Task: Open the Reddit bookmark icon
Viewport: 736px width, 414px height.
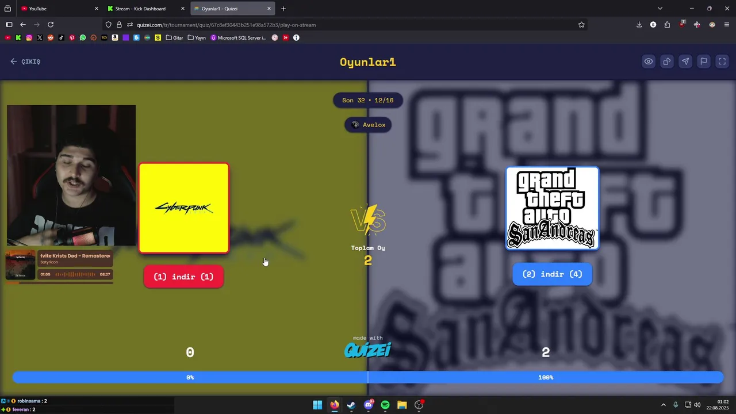Action: coord(51,38)
